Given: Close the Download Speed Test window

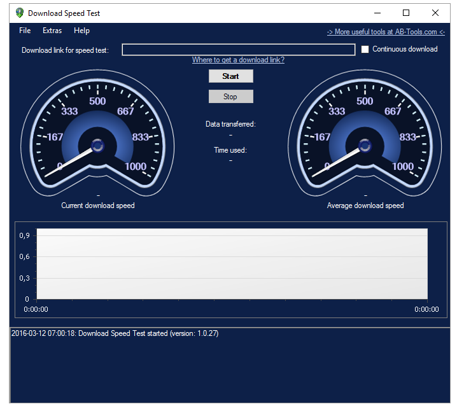Looking at the screenshot, I should pyautogui.click(x=435, y=13).
